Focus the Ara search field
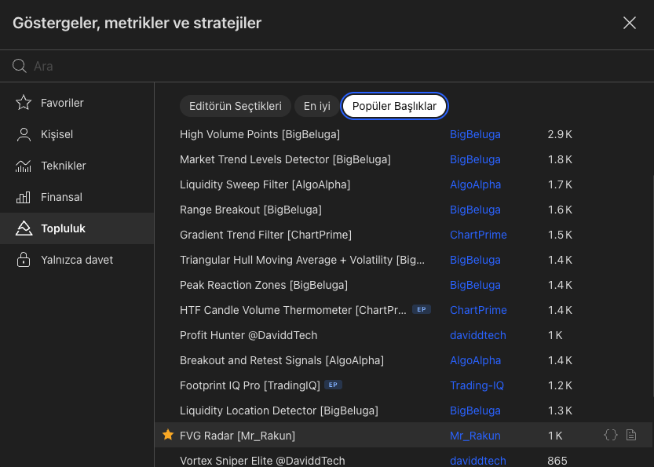This screenshot has height=467, width=654. tap(325, 66)
